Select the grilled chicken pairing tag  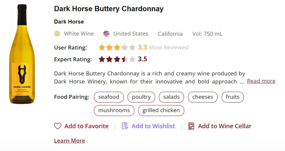[161, 111]
